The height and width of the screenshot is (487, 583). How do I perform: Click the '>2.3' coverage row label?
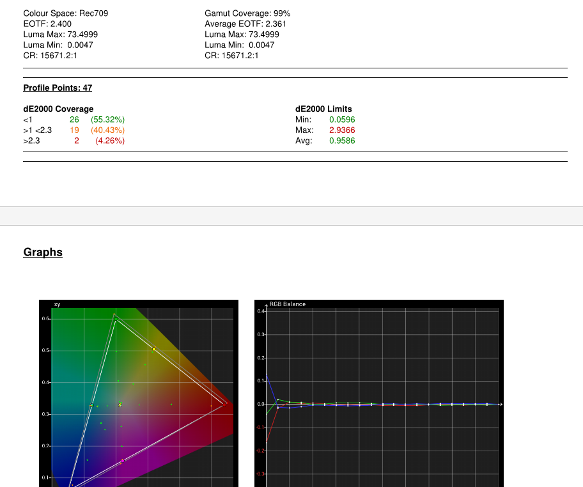[x=31, y=141]
